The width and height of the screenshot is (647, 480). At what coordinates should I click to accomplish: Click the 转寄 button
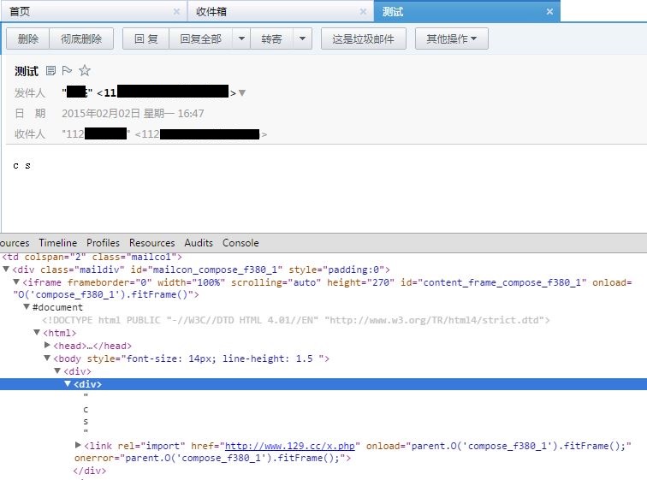272,39
